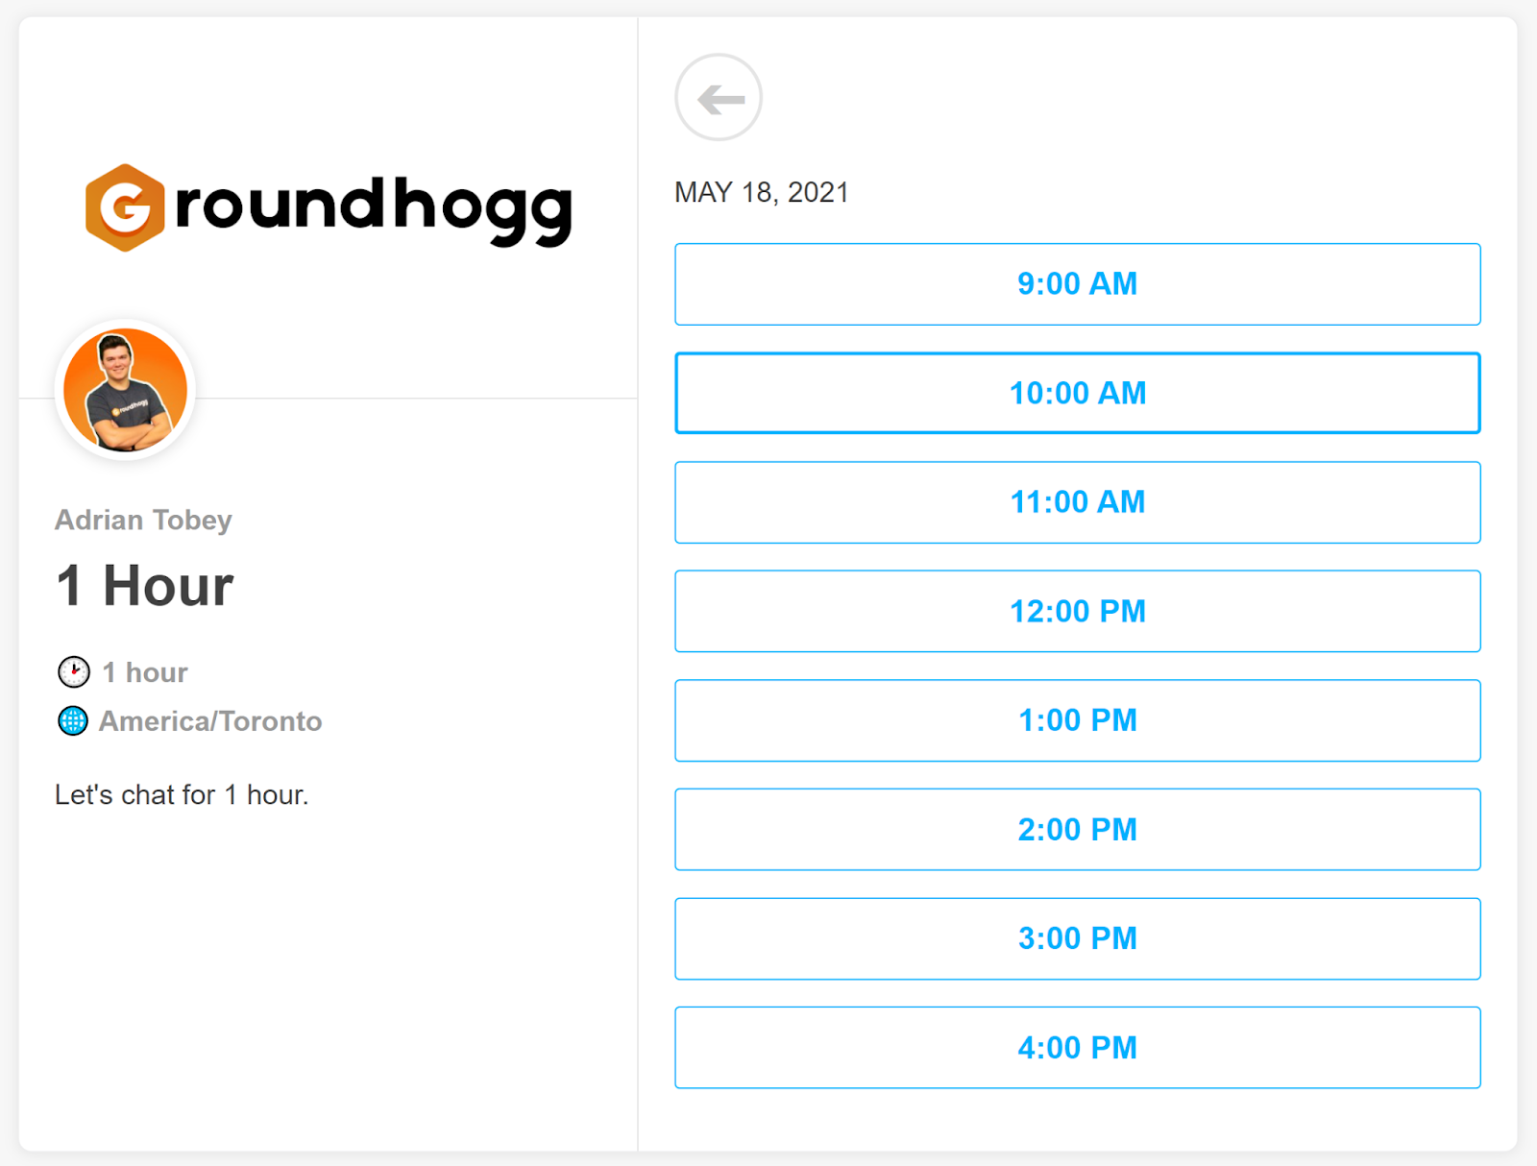This screenshot has width=1537, height=1166.
Task: Click the back arrow button
Action: (719, 97)
